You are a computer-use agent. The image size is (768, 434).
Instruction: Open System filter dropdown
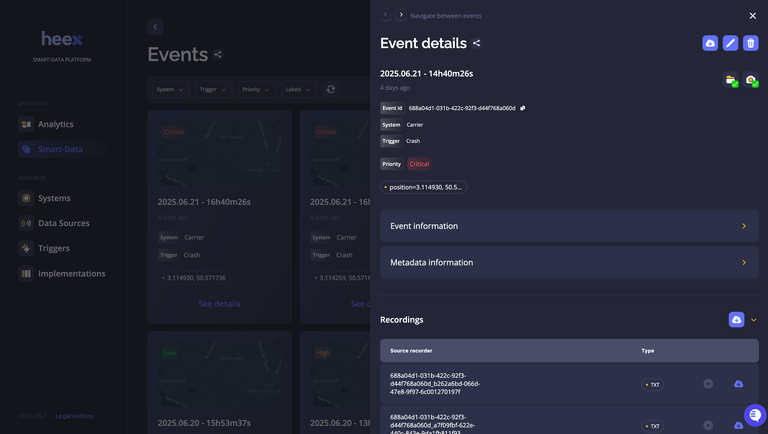pos(171,89)
